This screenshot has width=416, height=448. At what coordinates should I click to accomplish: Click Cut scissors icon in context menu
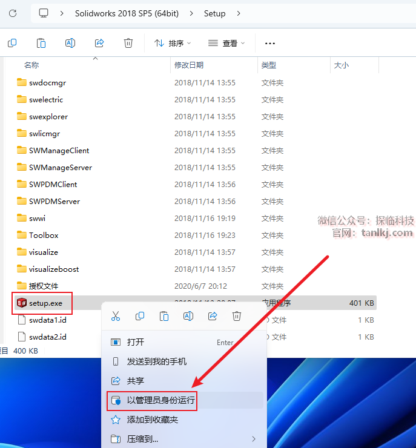click(x=116, y=316)
